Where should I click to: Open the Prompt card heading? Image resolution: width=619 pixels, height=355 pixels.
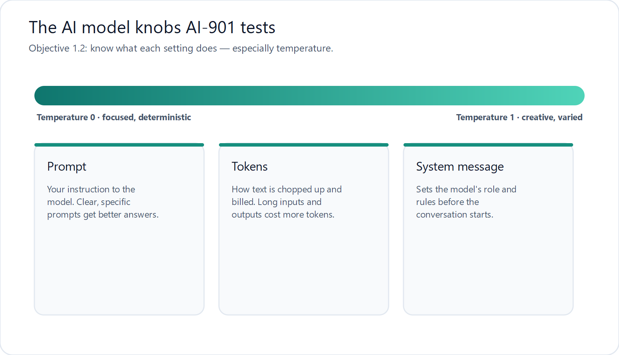pyautogui.click(x=67, y=167)
